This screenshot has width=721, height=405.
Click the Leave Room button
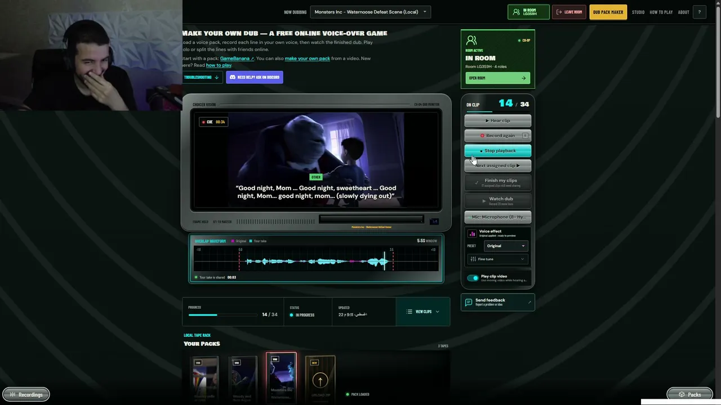click(569, 12)
